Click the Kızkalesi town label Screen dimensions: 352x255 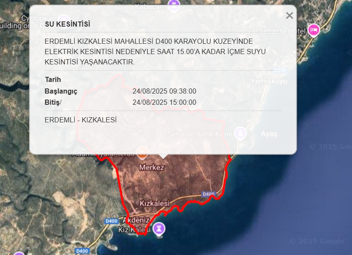click(x=155, y=203)
